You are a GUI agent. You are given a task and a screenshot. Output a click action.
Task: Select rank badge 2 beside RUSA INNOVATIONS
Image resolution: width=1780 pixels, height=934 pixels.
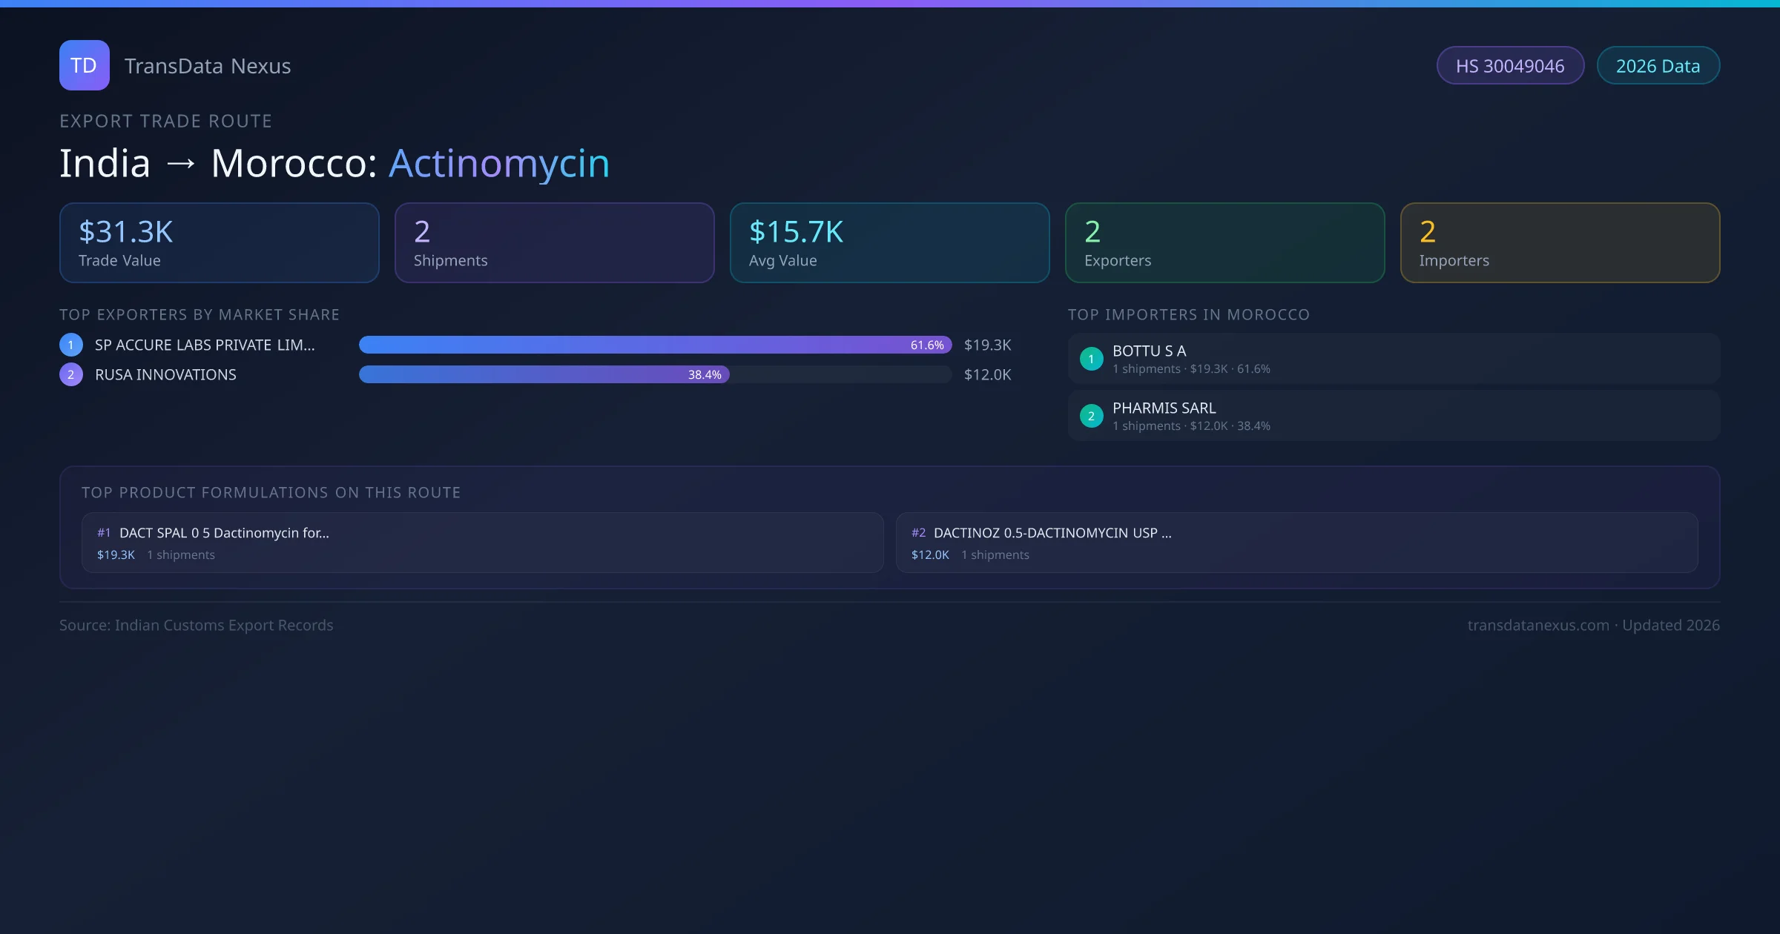tap(70, 374)
